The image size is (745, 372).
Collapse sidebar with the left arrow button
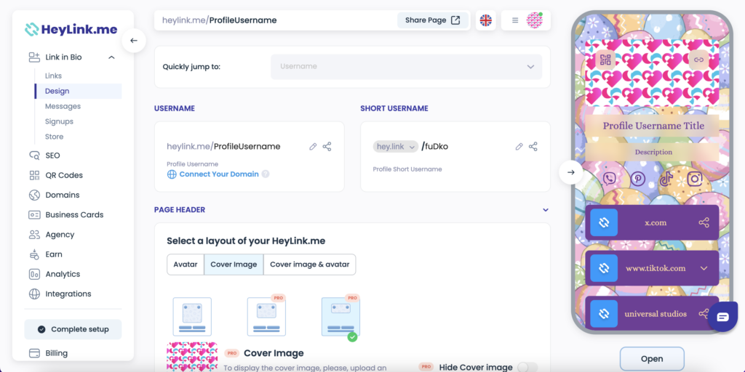tap(134, 41)
